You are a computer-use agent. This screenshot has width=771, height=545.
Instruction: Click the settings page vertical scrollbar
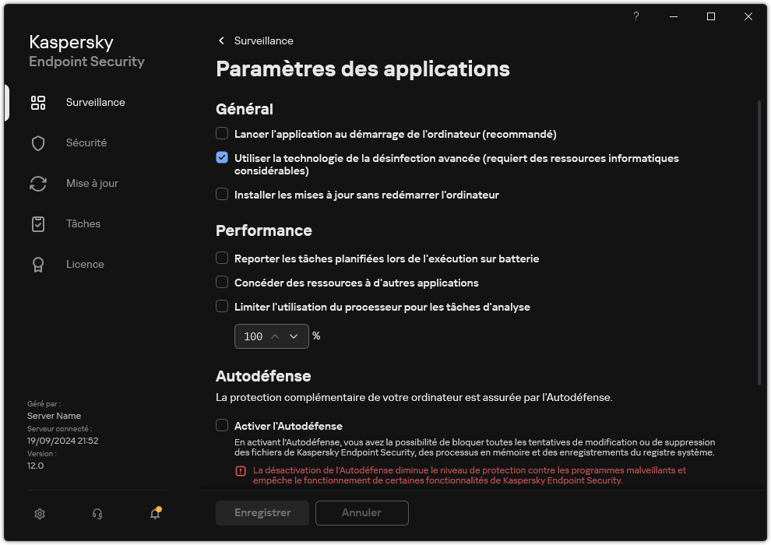(759, 243)
